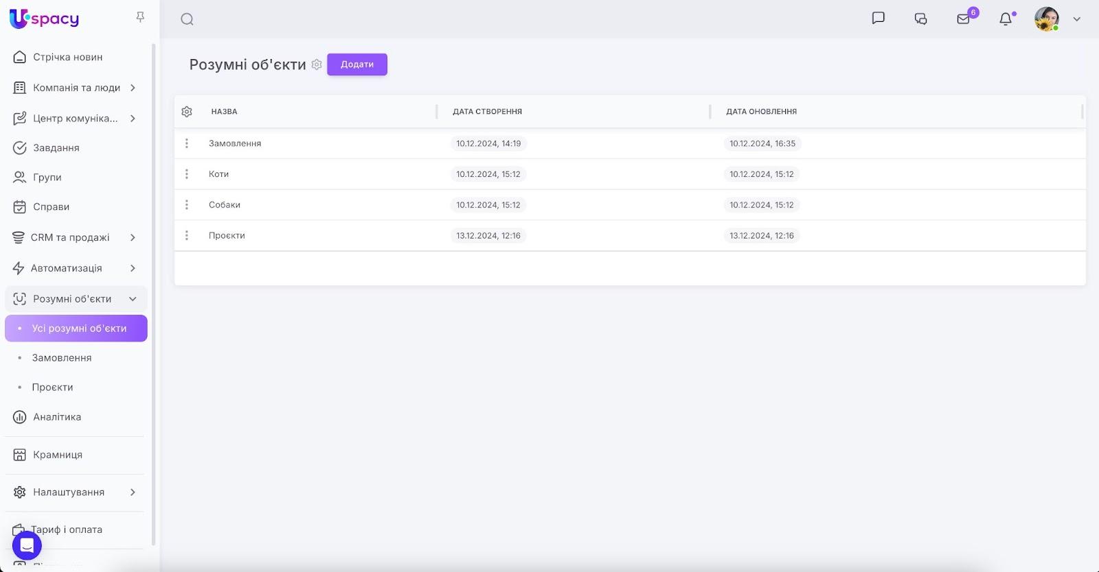Image resolution: width=1099 pixels, height=572 pixels.
Task: Select Замовлення submenu item in sidebar
Action: [62, 358]
